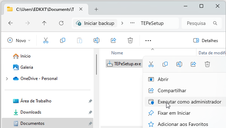The width and height of the screenshot is (226, 128).
Task: Open OneDrive - Personal in the sidebar
Action: coord(39,79)
